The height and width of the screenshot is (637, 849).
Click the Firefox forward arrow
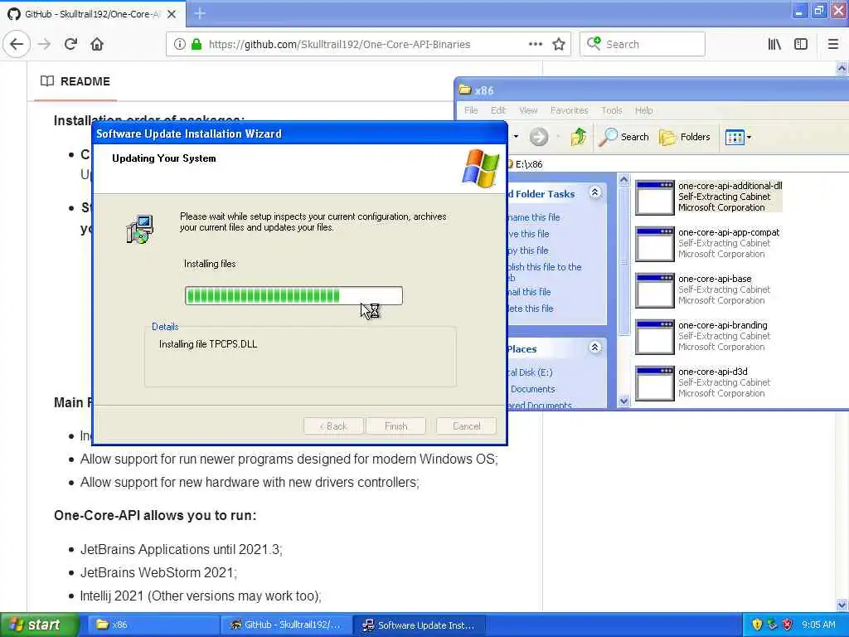click(44, 45)
